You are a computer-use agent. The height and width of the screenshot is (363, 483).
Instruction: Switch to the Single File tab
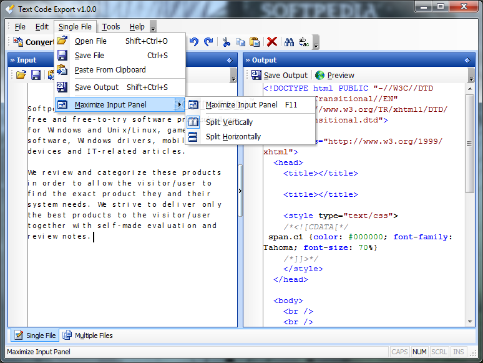tap(35, 336)
